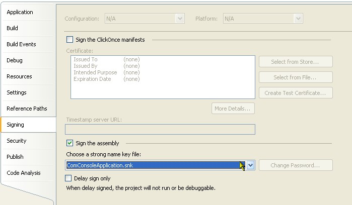This screenshot has height=205, width=352.
Task: Click the 'Choose a strong name key file' label
Action: pos(104,154)
